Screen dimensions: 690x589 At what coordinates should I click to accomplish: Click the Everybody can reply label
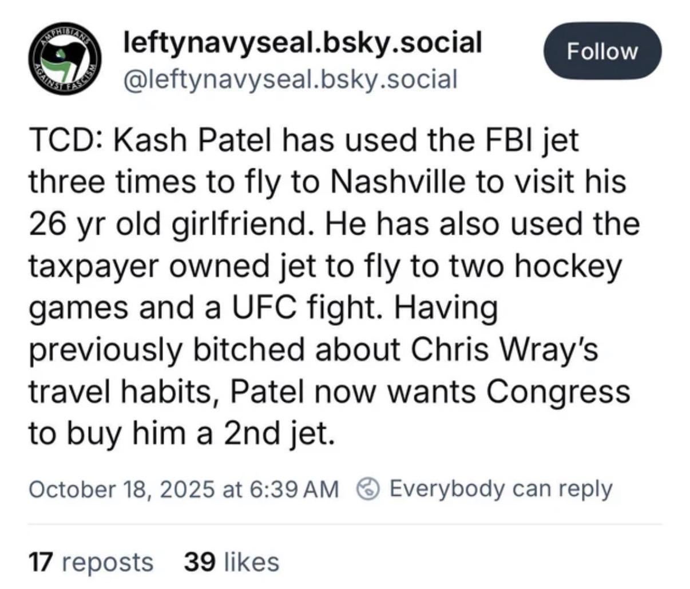[x=501, y=489]
